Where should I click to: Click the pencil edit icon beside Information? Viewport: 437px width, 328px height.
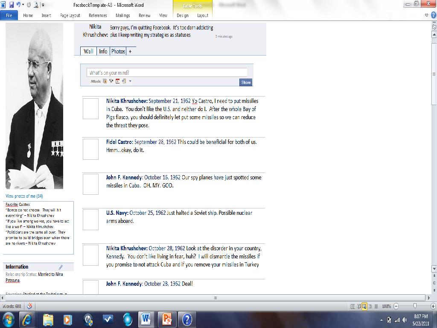61,267
